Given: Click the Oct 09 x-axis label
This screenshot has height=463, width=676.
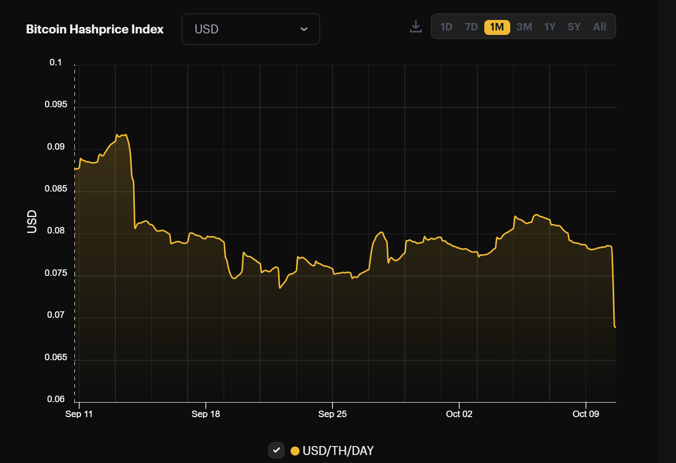Looking at the screenshot, I should point(586,414).
